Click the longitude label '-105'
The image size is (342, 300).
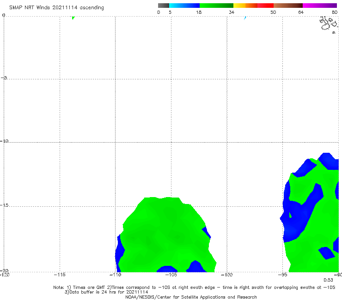pyautogui.click(x=171, y=275)
